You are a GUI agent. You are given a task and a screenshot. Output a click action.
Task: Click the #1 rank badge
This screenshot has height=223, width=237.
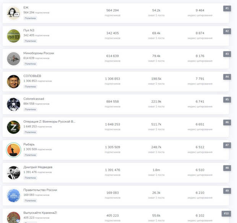[227, 8]
